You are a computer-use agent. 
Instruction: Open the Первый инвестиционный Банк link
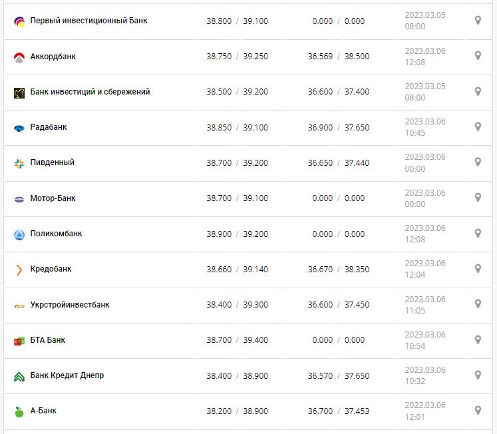[x=89, y=21]
